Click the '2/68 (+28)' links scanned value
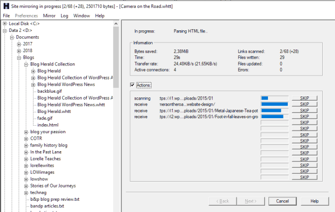Image resolution: width=335 pixels, height=212 pixels. pos(289,51)
